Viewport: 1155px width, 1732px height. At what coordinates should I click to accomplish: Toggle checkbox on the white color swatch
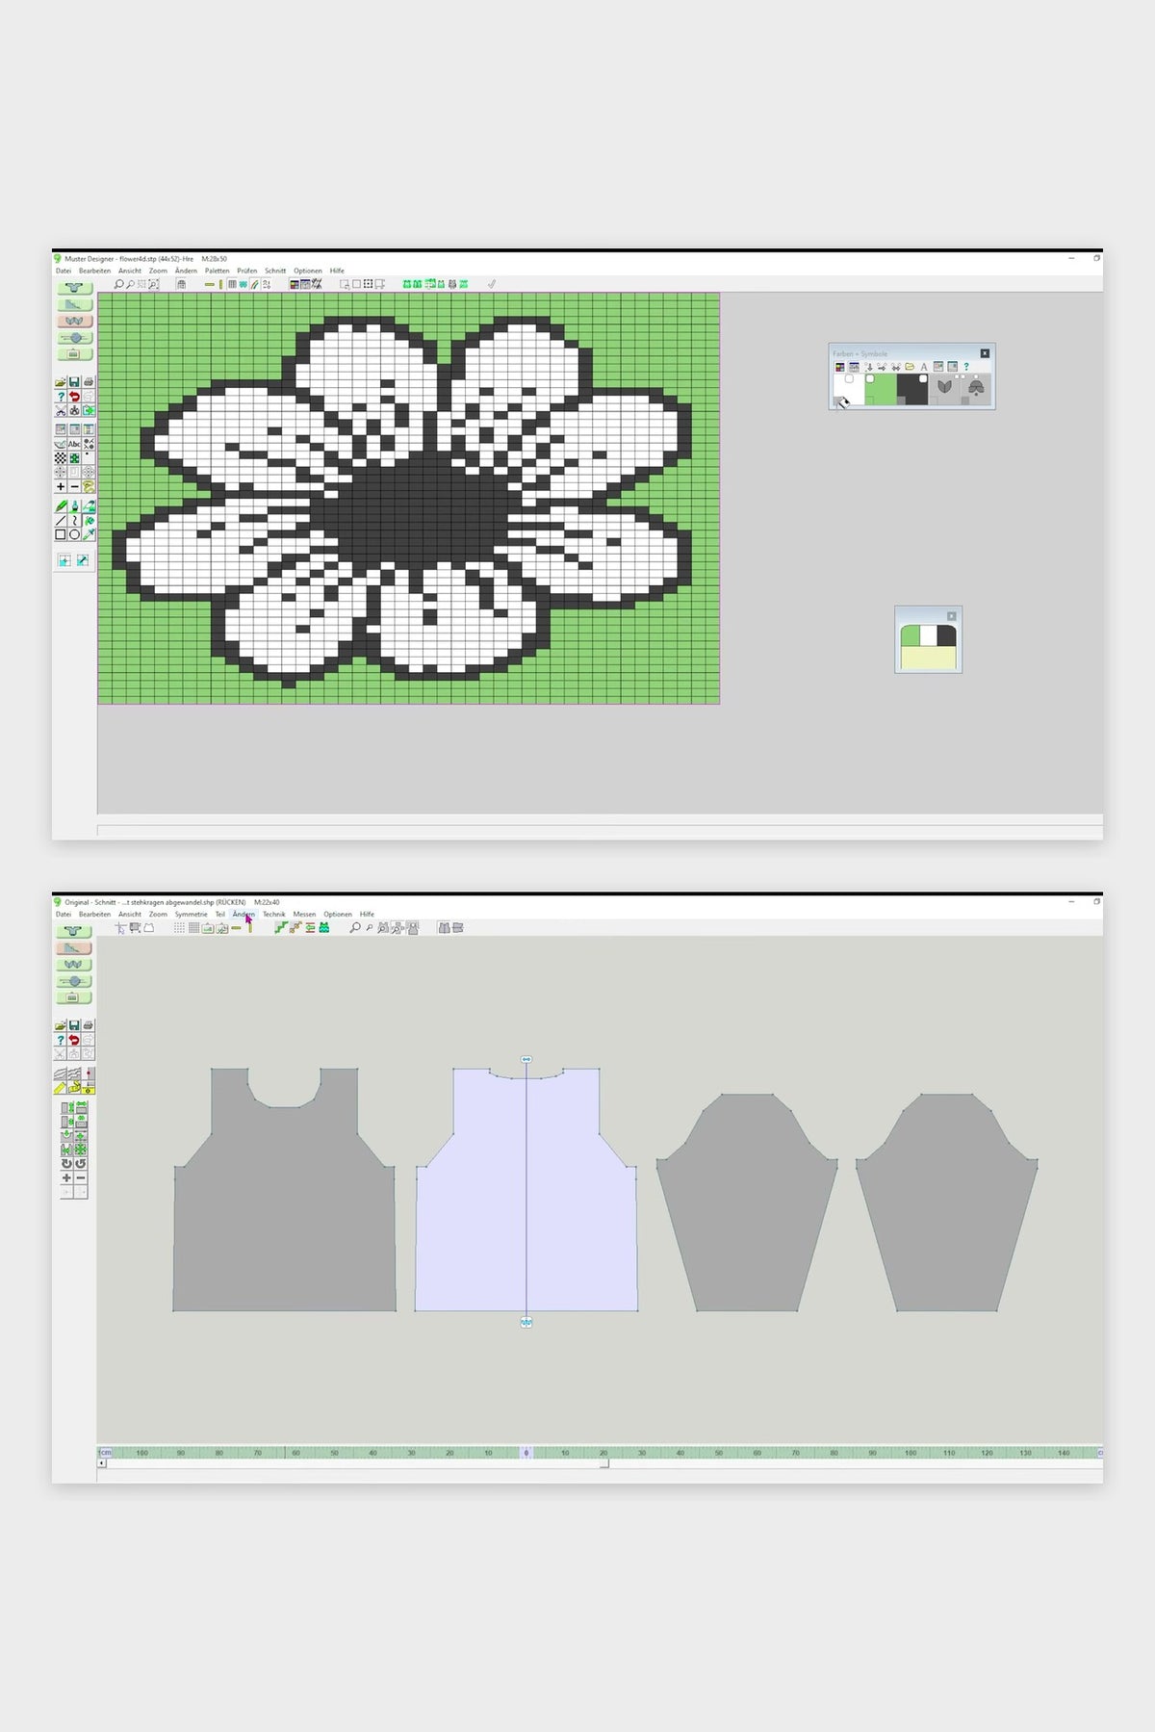[x=849, y=378]
